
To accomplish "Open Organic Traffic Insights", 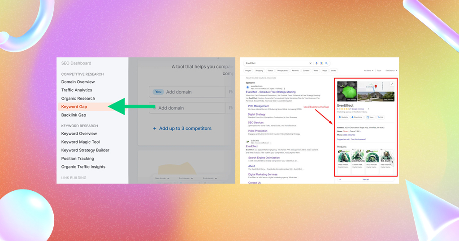I will (83, 167).
